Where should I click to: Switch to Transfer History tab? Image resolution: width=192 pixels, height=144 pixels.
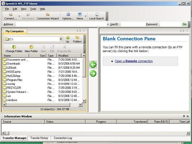(x=39, y=138)
